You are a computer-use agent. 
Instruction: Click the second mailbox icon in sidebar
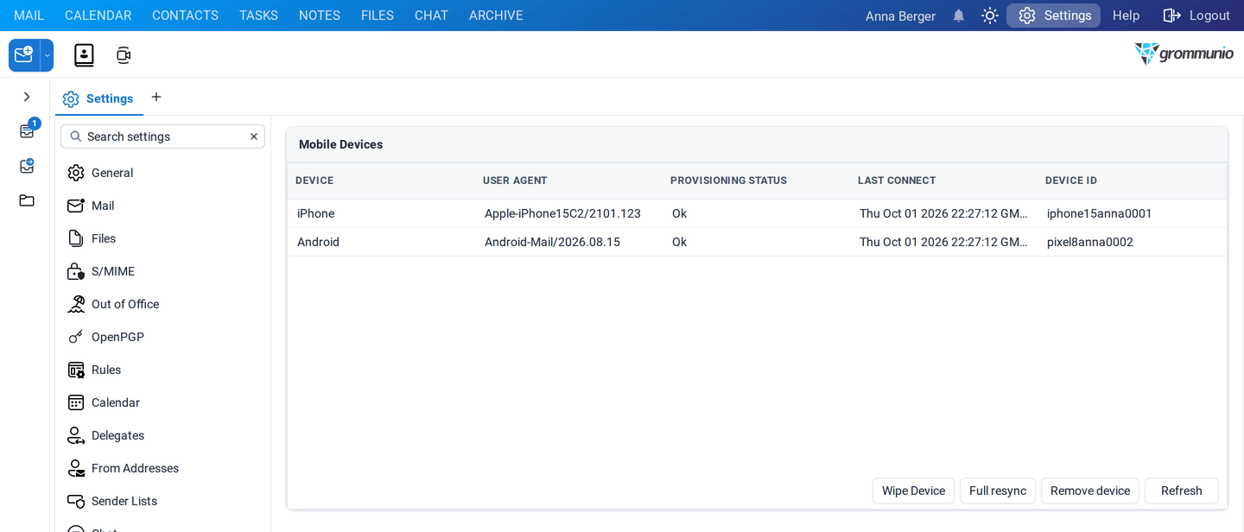27,166
